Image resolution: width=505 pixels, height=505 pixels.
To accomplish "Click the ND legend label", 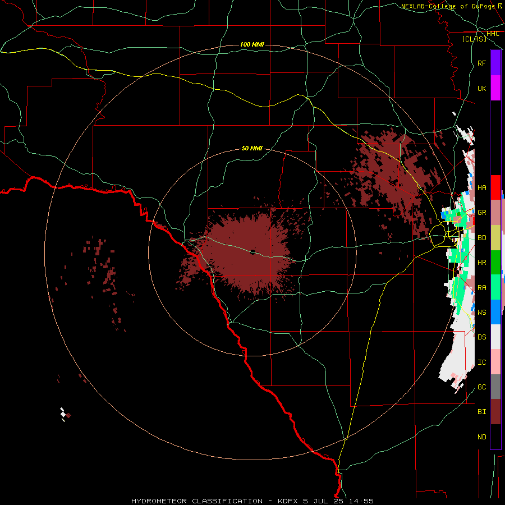I will click(x=481, y=437).
